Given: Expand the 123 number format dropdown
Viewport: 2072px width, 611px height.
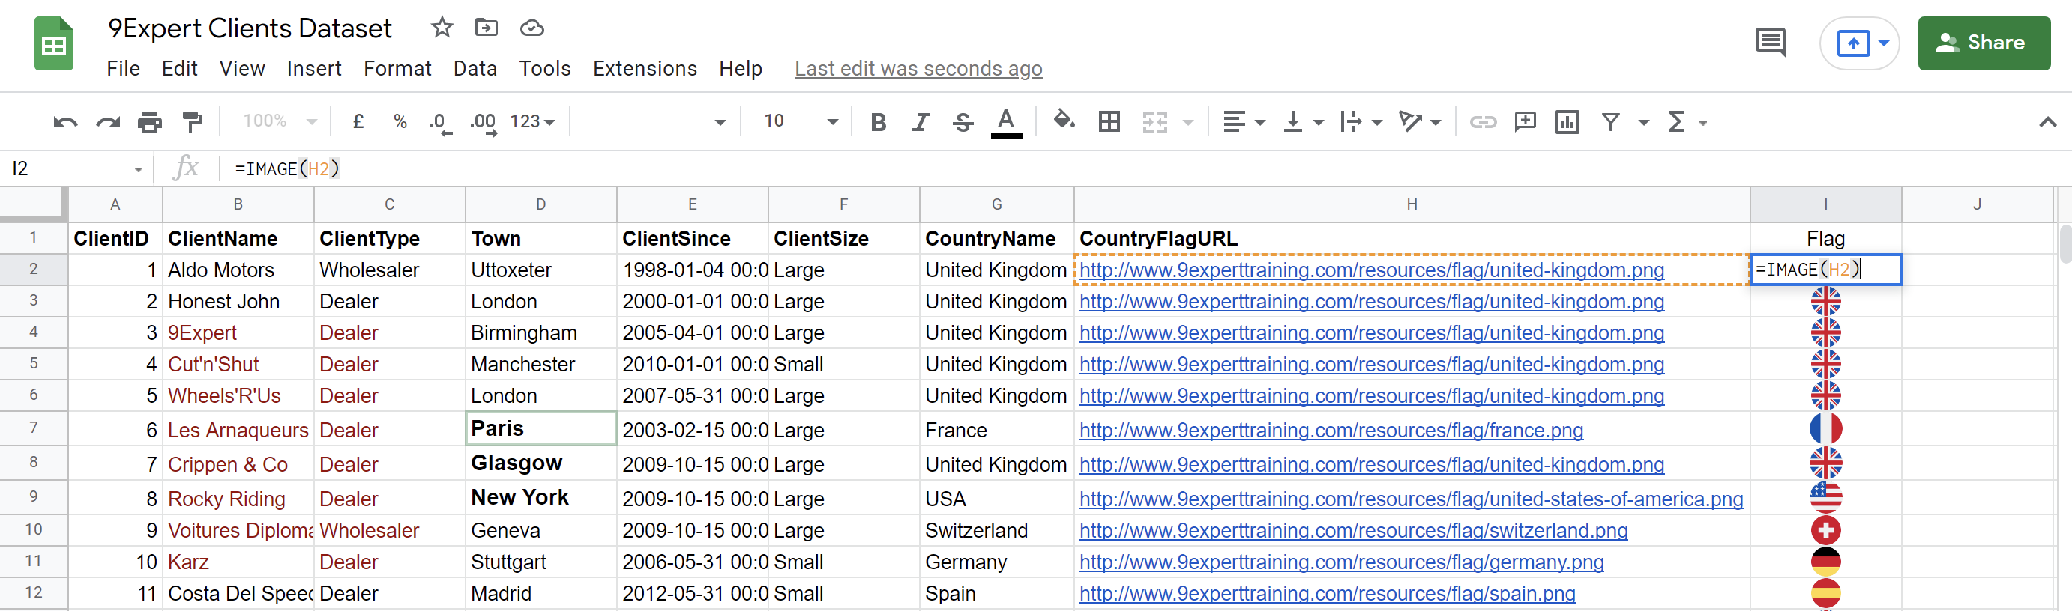Looking at the screenshot, I should (x=532, y=122).
